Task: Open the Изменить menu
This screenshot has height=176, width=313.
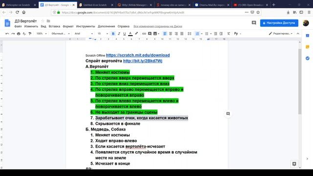Action: (x=31, y=26)
